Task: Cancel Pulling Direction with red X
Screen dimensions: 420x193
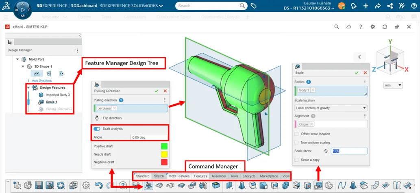Action: 165,91
